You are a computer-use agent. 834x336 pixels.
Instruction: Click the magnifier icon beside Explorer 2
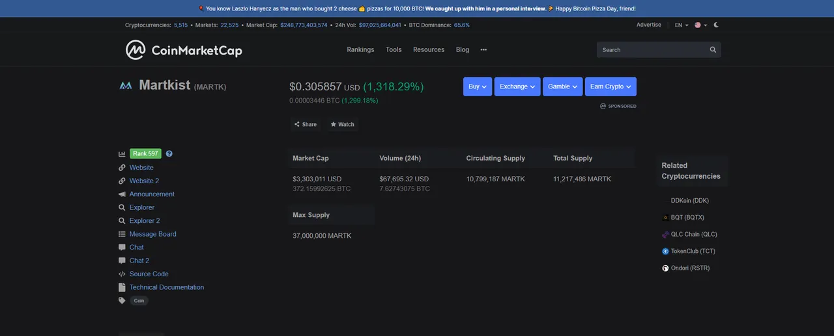point(122,221)
